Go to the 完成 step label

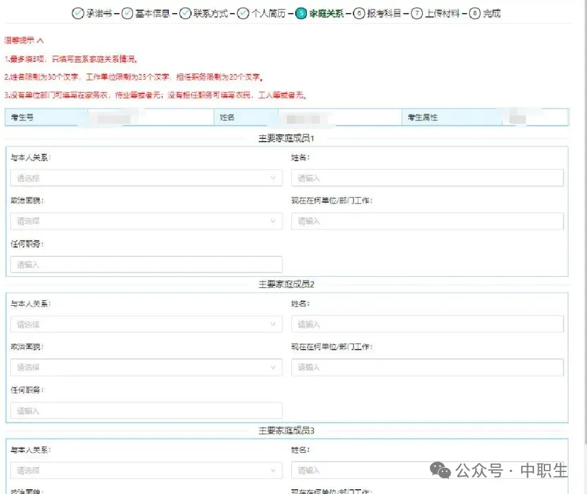[x=492, y=14]
